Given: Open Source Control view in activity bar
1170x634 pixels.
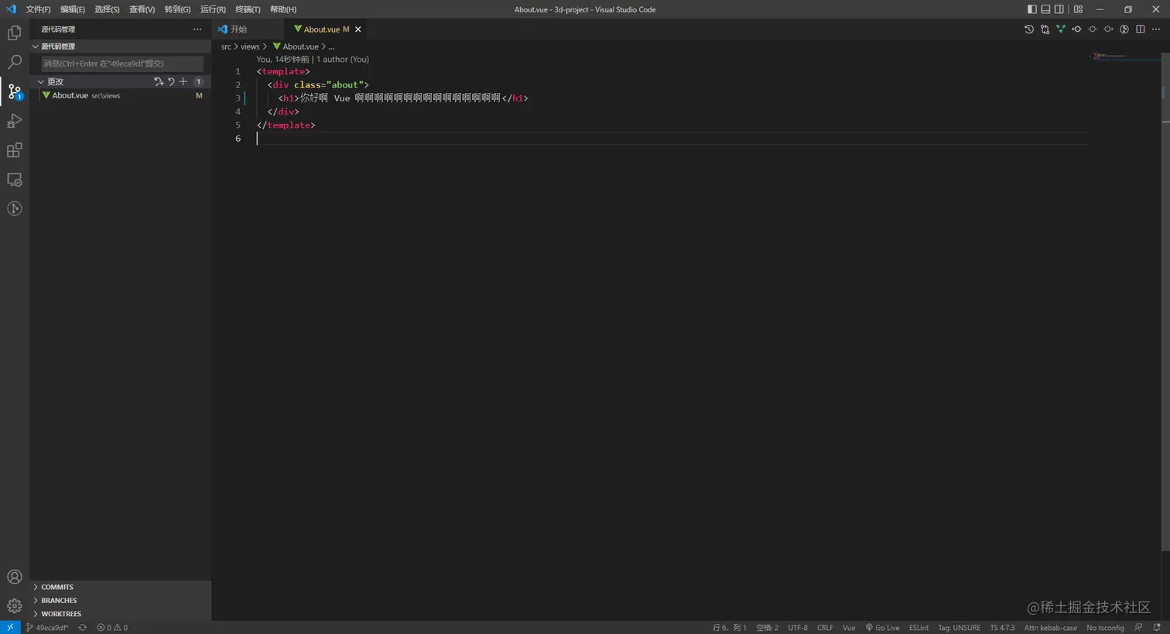Looking at the screenshot, I should [x=14, y=91].
